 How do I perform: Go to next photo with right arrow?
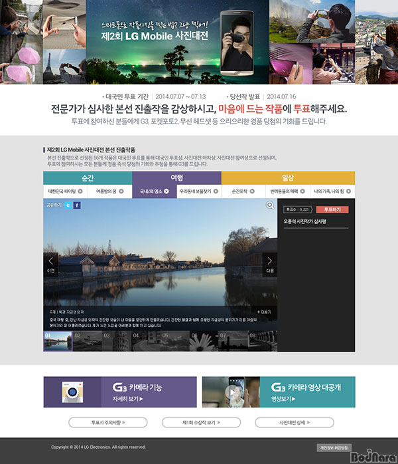[270, 265]
